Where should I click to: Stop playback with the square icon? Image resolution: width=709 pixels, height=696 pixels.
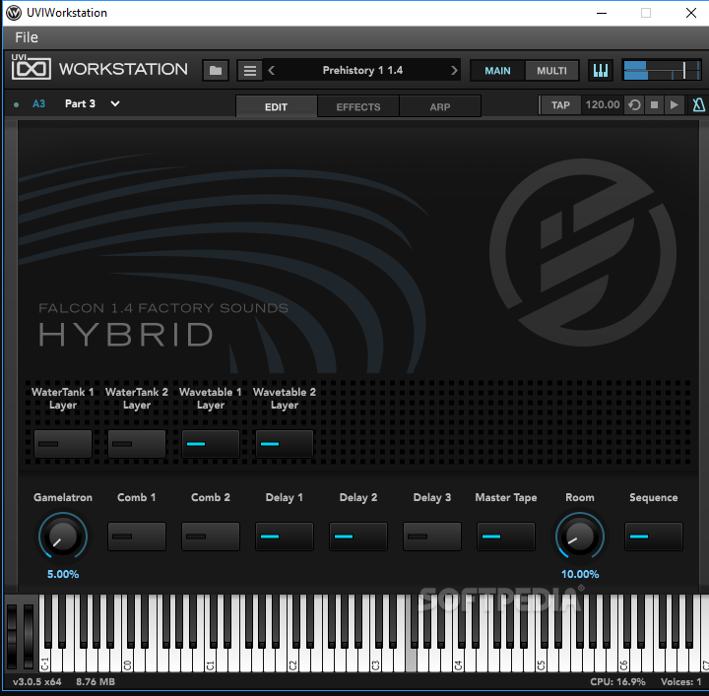pyautogui.click(x=654, y=105)
